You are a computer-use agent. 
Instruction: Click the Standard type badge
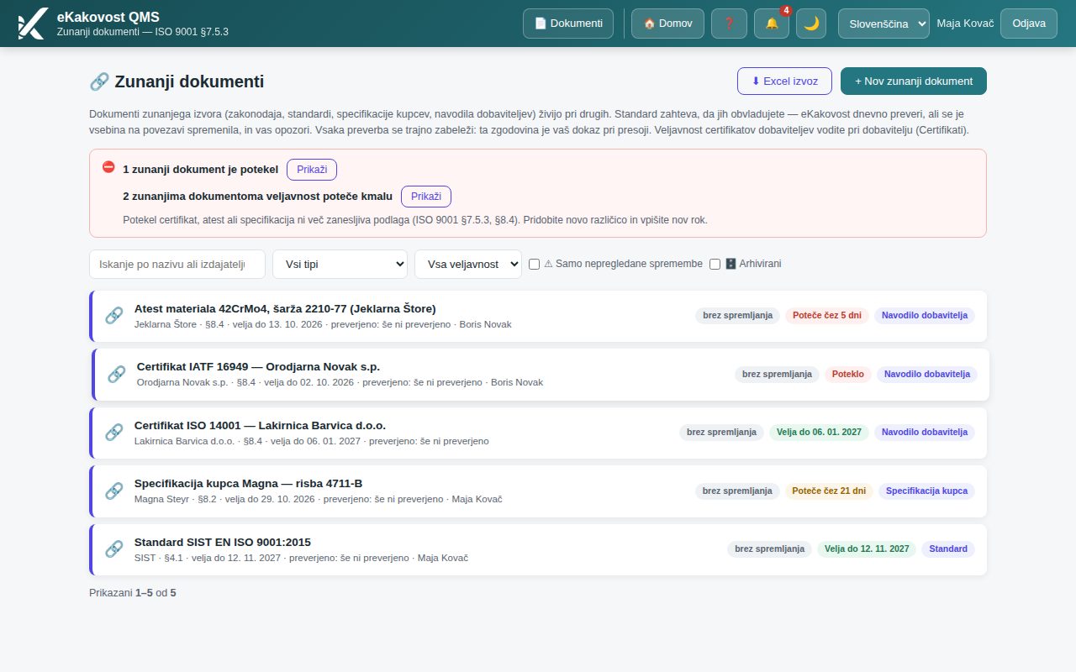click(948, 549)
